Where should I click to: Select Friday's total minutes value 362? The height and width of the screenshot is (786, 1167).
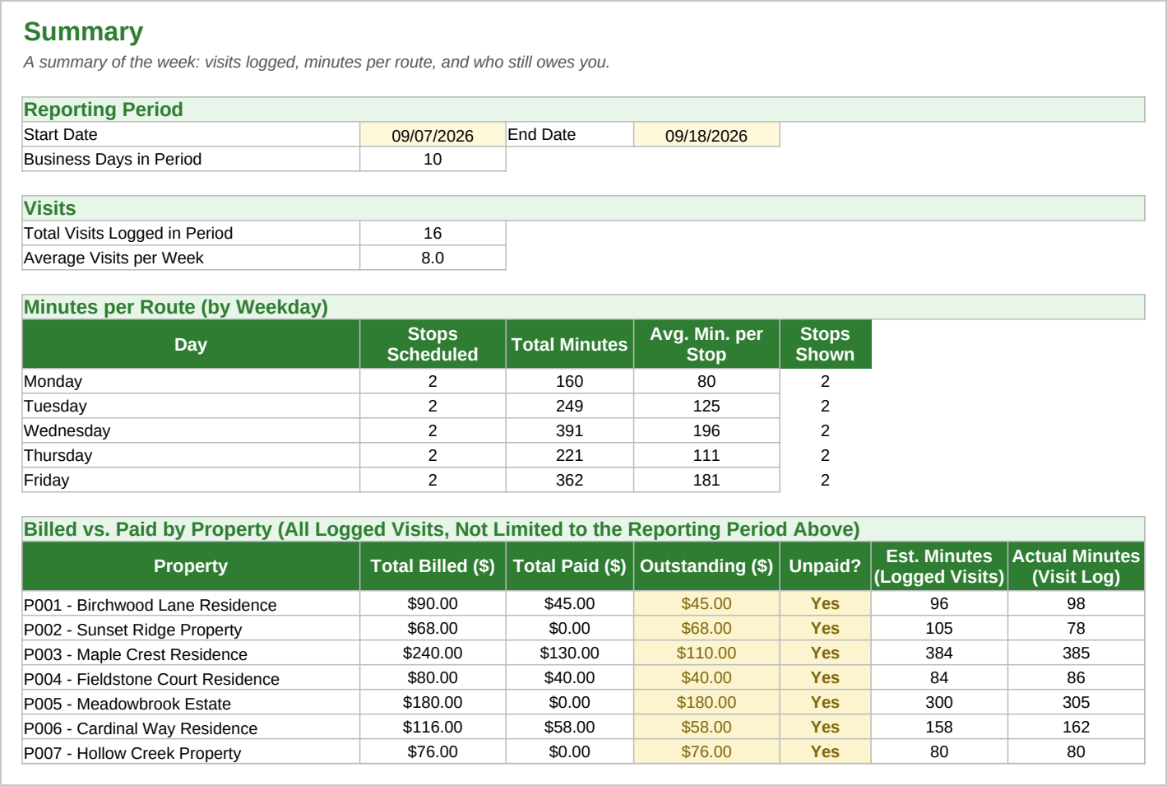[569, 481]
